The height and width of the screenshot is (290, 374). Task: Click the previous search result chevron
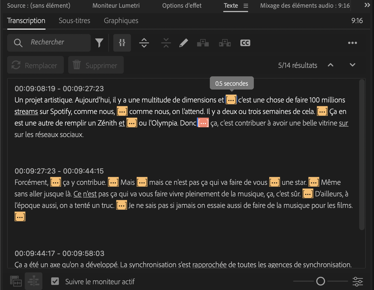(x=330, y=65)
